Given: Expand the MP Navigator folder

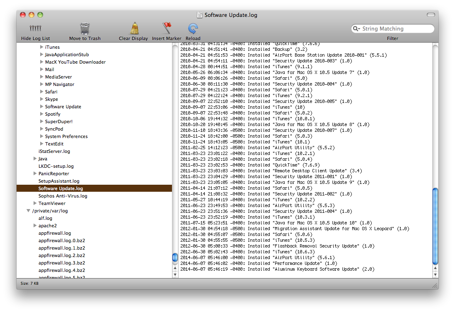Looking at the screenshot, I should pos(41,84).
